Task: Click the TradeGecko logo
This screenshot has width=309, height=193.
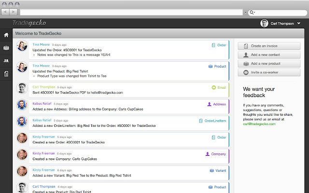Action: (29, 23)
